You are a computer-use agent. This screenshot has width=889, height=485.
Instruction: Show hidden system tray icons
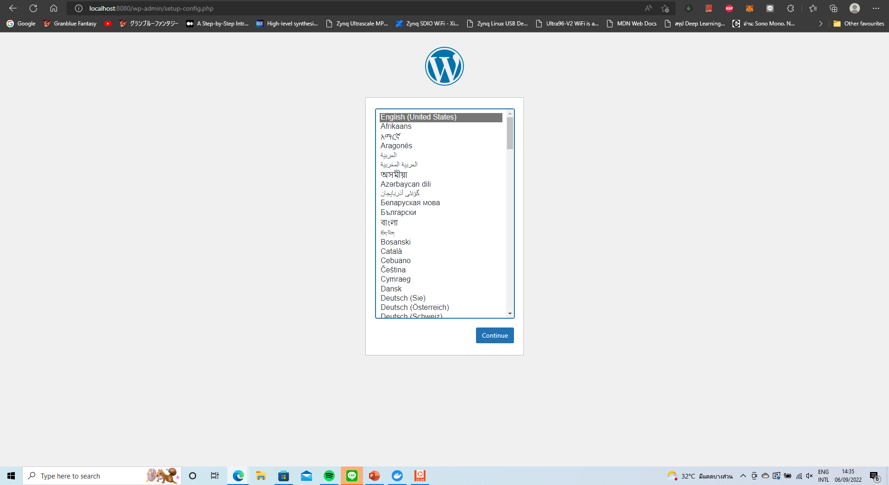pyautogui.click(x=743, y=476)
